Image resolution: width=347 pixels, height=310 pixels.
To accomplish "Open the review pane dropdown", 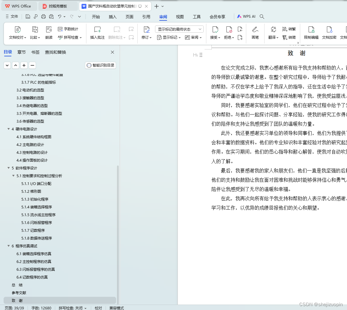I will (x=193, y=37).
